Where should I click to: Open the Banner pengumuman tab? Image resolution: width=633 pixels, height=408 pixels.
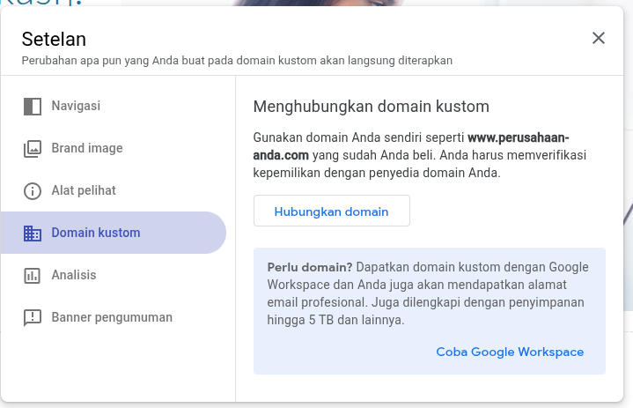point(113,317)
